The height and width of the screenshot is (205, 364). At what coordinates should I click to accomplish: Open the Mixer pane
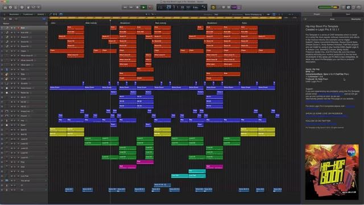[34, 7]
